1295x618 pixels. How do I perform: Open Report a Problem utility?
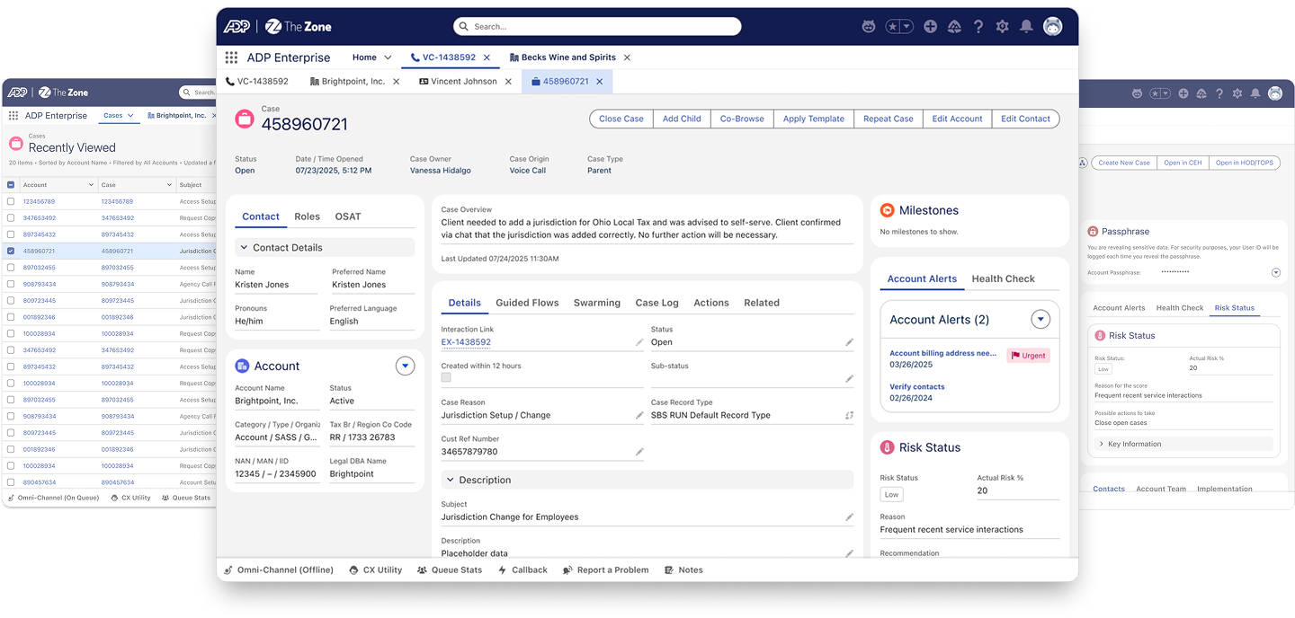pyautogui.click(x=605, y=569)
